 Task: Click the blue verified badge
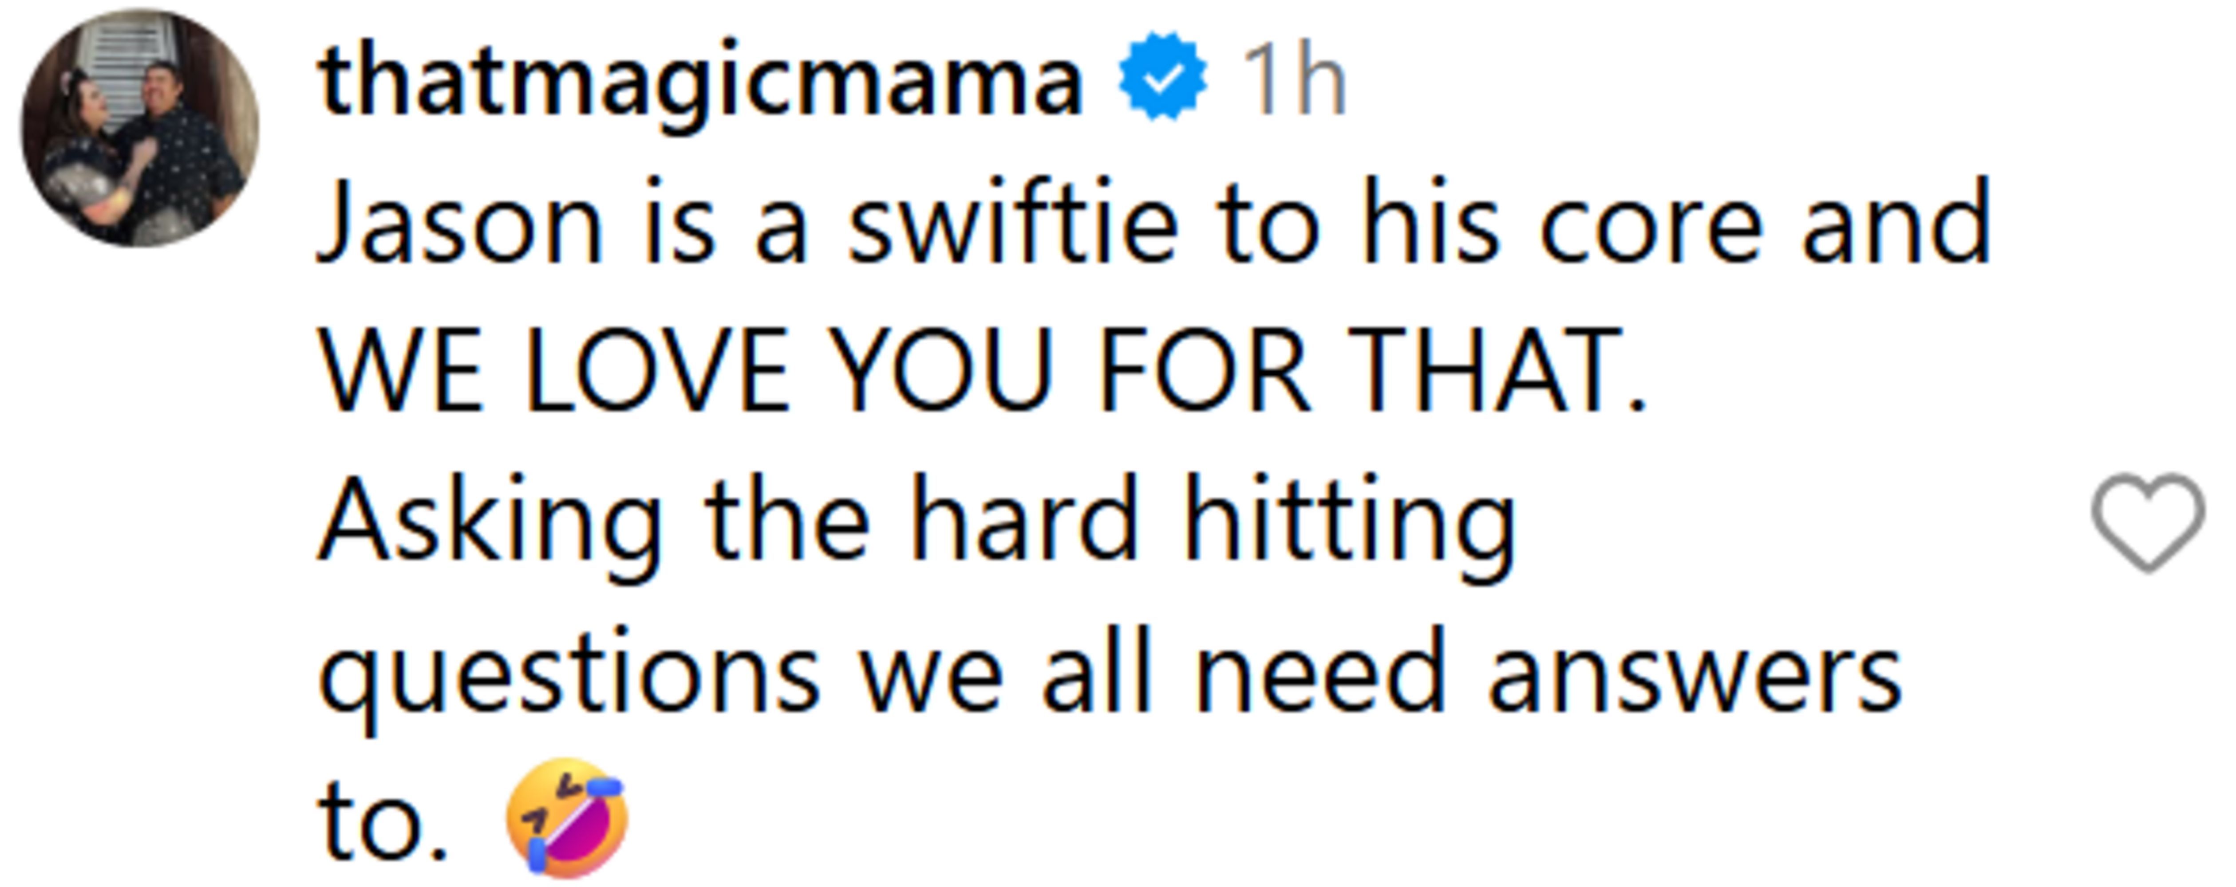click(1162, 78)
